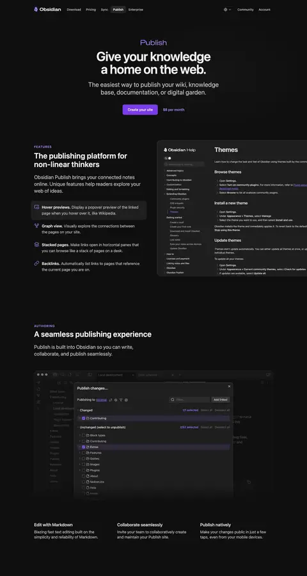Click the settings gear icon beside Publishing to
The height and width of the screenshot is (576, 307).
point(127,399)
